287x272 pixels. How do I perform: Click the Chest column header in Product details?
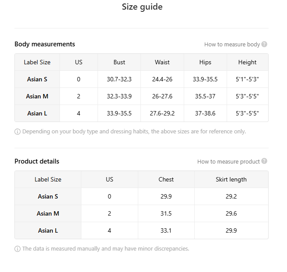(x=166, y=179)
